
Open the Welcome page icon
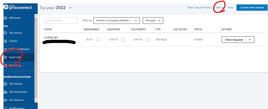point(5,18)
